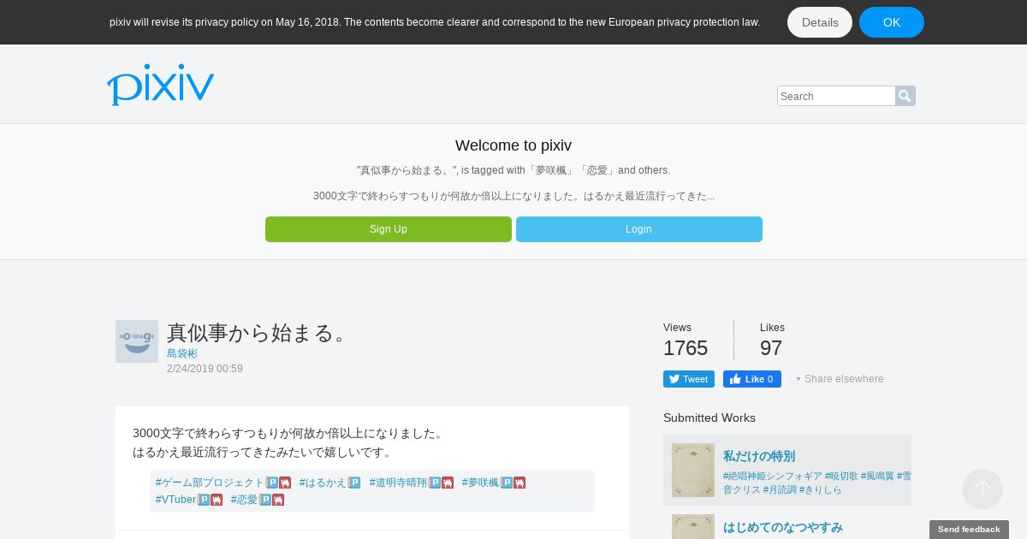
Task: Click the Likes count 97
Action: click(x=771, y=348)
